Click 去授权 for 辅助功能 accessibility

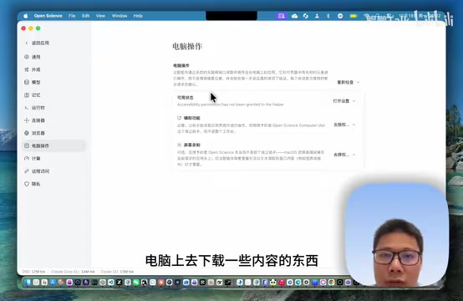tap(341, 125)
